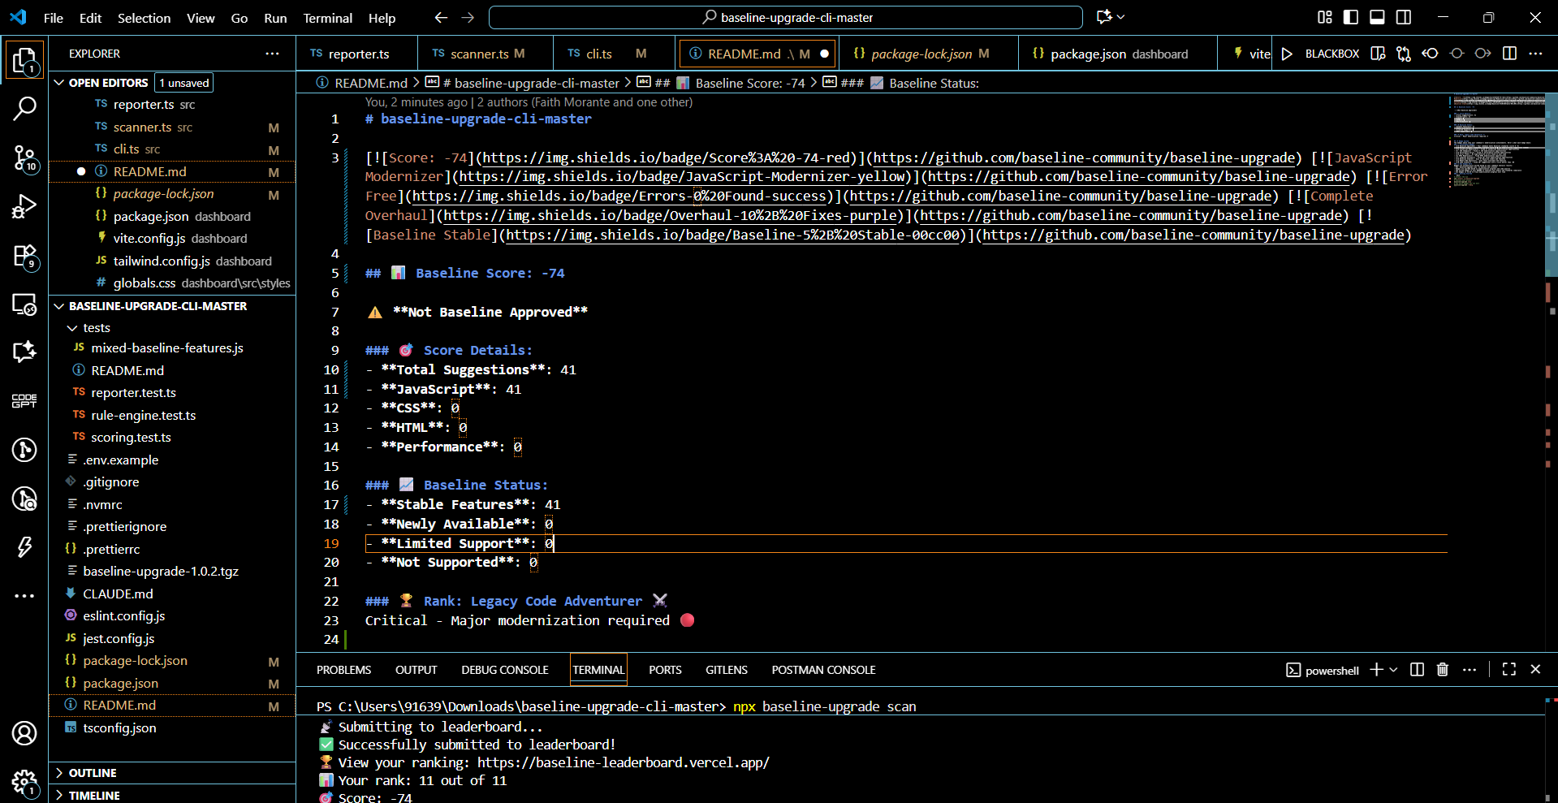1558x803 pixels.
Task: Split the editor right
Action: pyautogui.click(x=1509, y=54)
